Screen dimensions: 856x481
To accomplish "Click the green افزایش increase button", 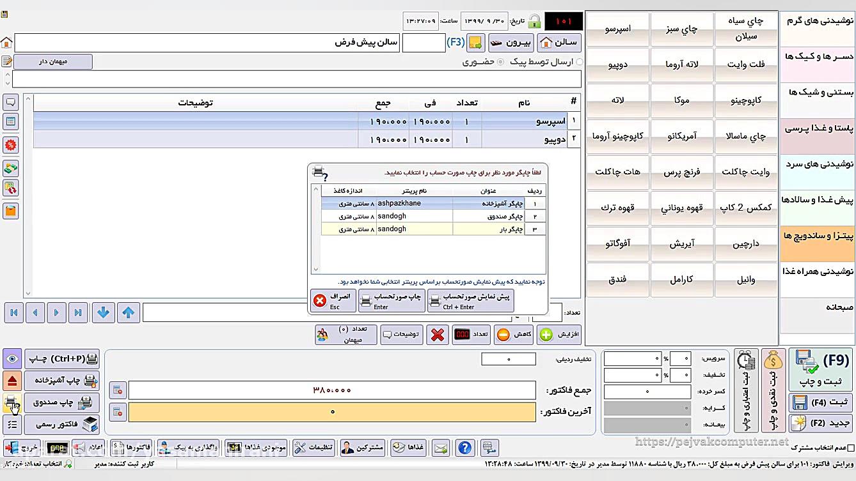I will coord(559,335).
